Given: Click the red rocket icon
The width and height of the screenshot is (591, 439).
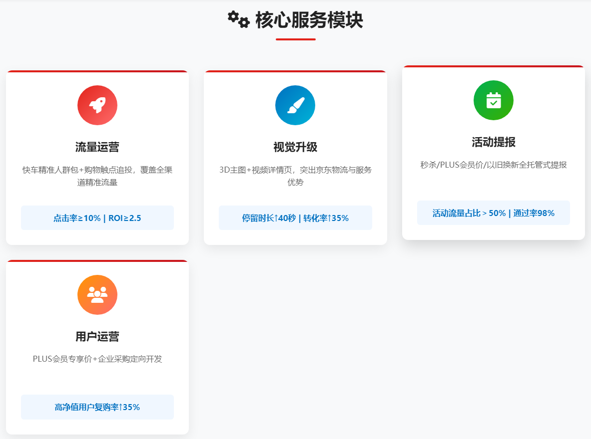Looking at the screenshot, I should click(97, 105).
